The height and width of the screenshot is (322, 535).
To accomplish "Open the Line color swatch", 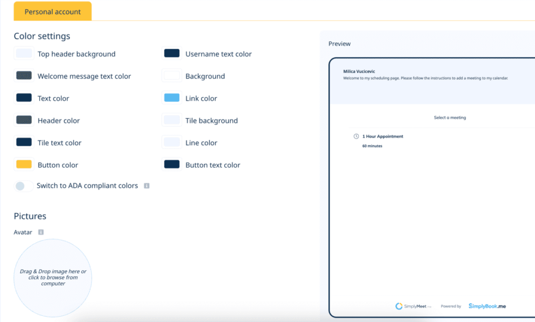I will tap(171, 142).
